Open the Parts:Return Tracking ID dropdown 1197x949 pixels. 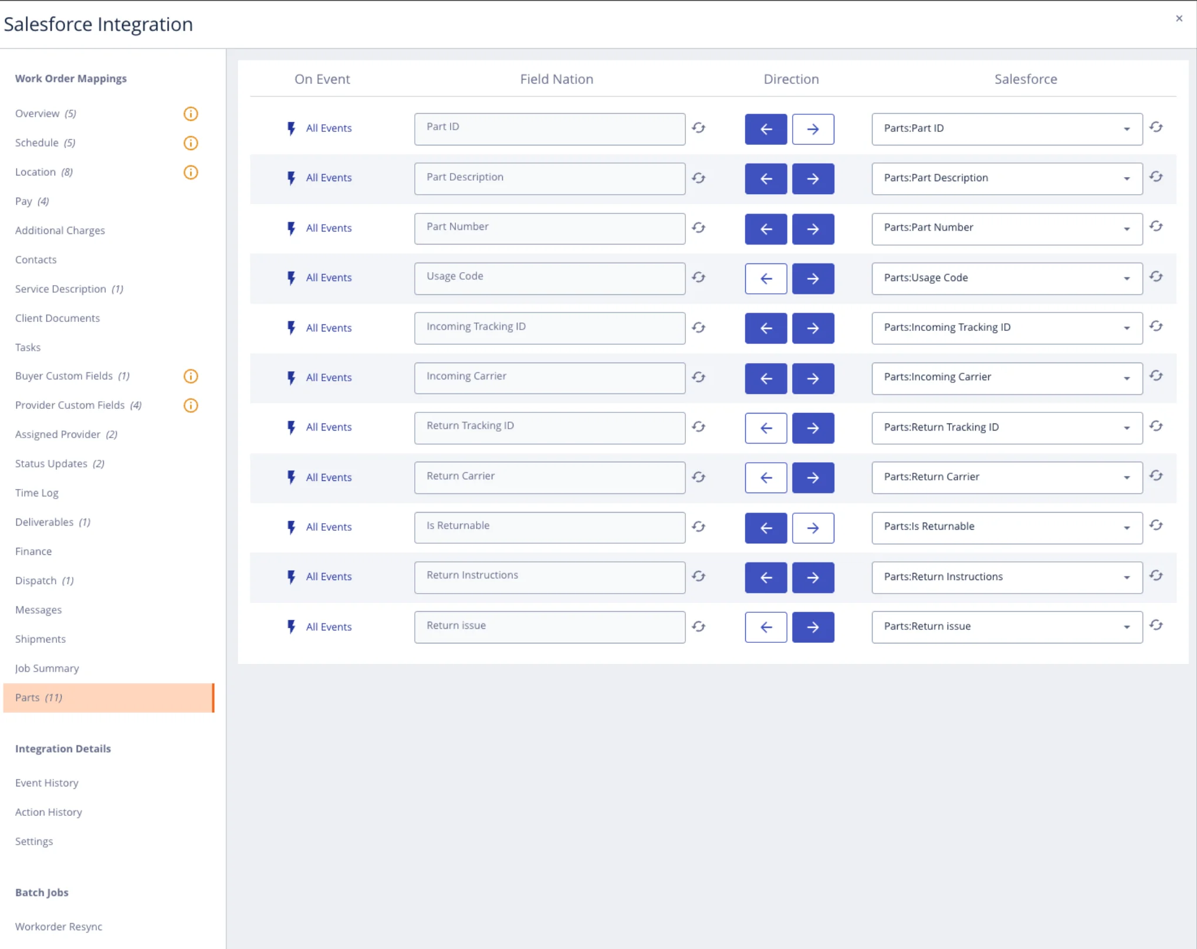(1007, 428)
